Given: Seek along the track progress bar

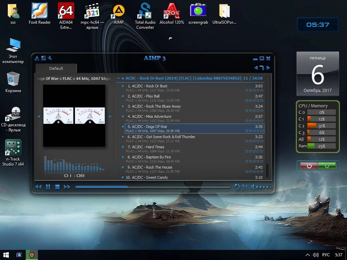Looking at the screenshot, I should coord(152,187).
